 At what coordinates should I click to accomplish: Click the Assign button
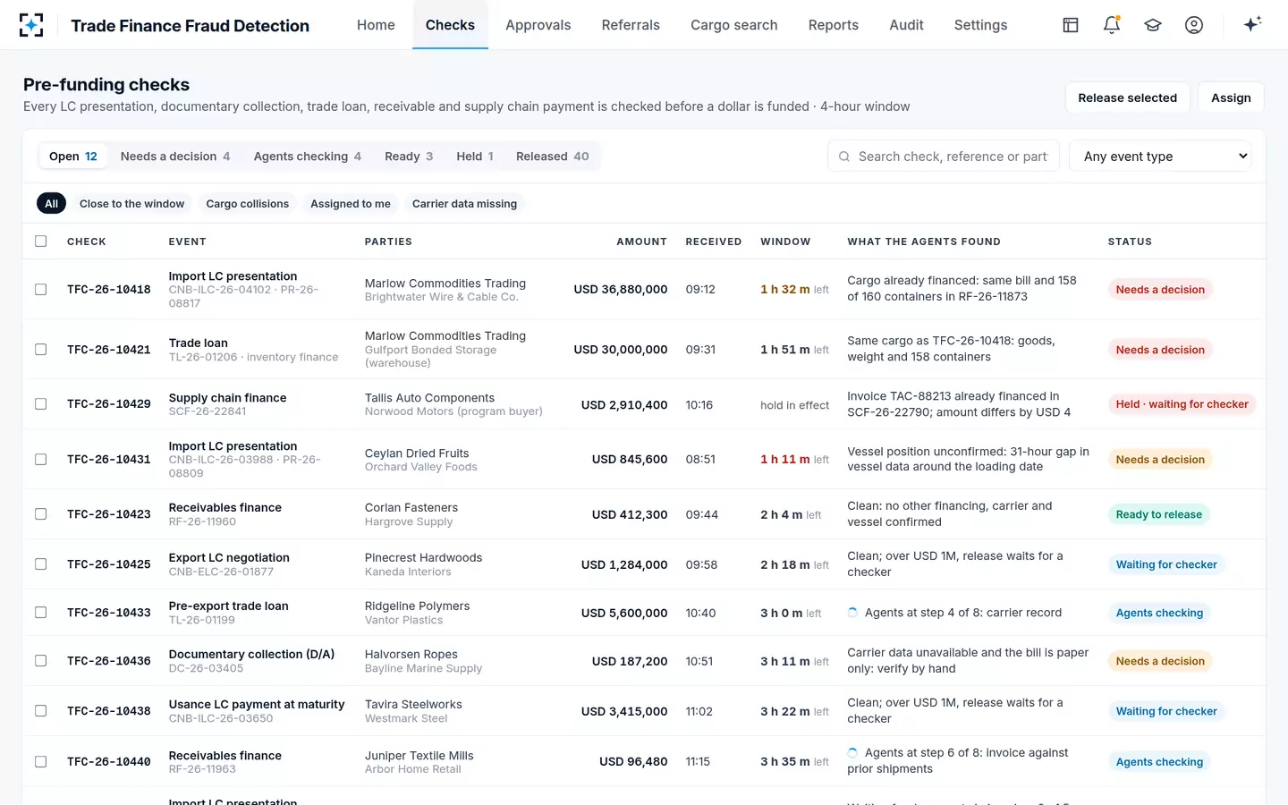(x=1231, y=97)
